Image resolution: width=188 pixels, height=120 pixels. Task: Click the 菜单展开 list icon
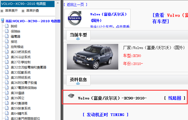click(2, 11)
